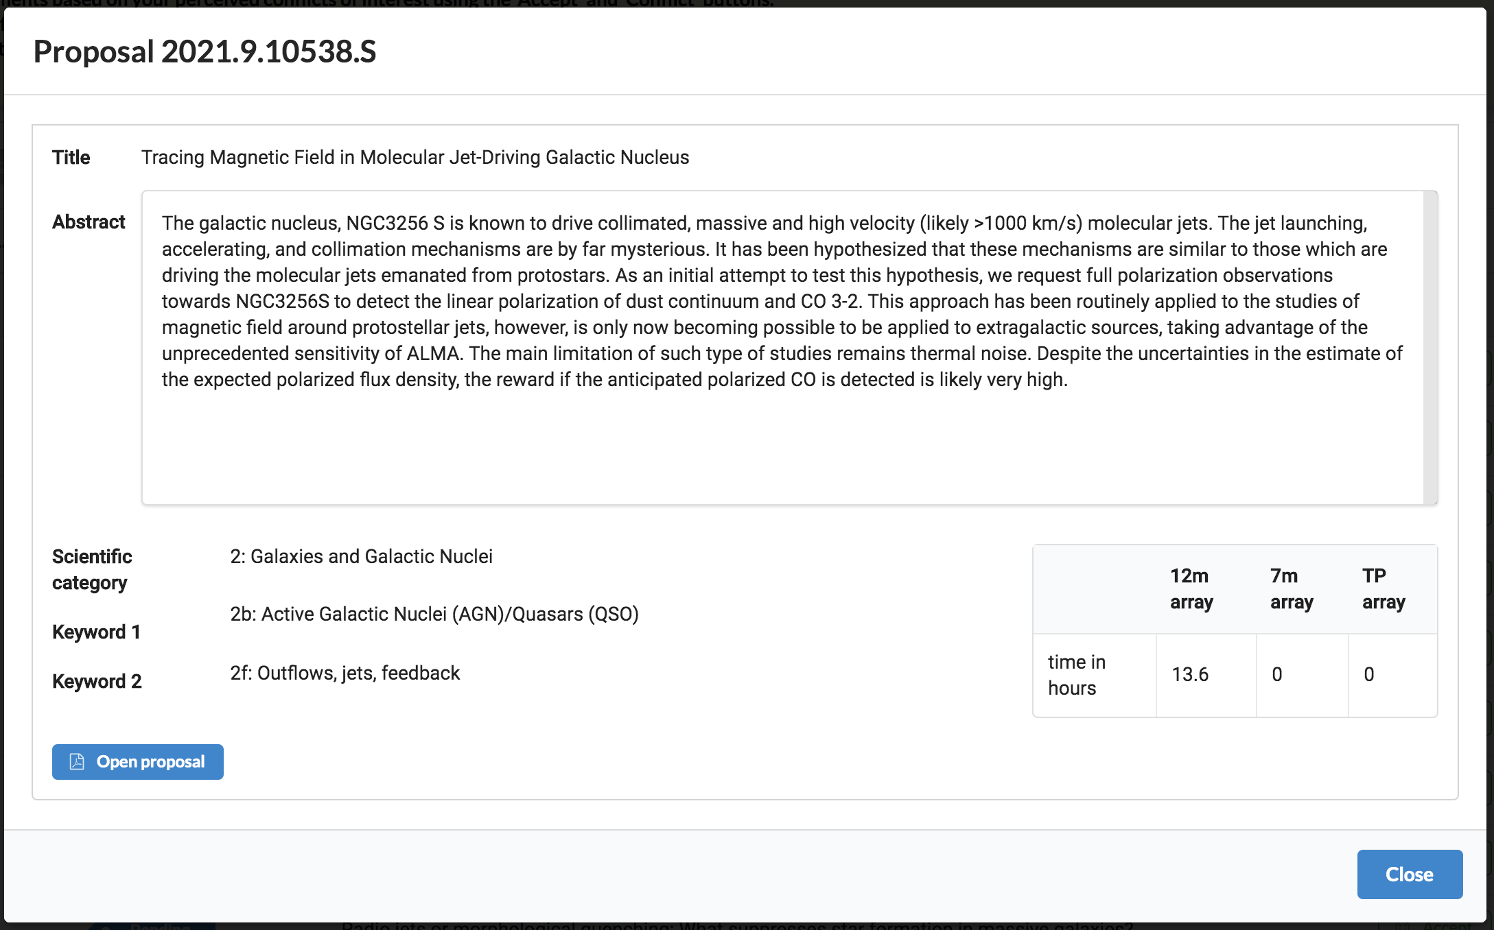Screen dimensions: 1494x930
Task: Click inside the abstract text area
Action: (x=782, y=439)
